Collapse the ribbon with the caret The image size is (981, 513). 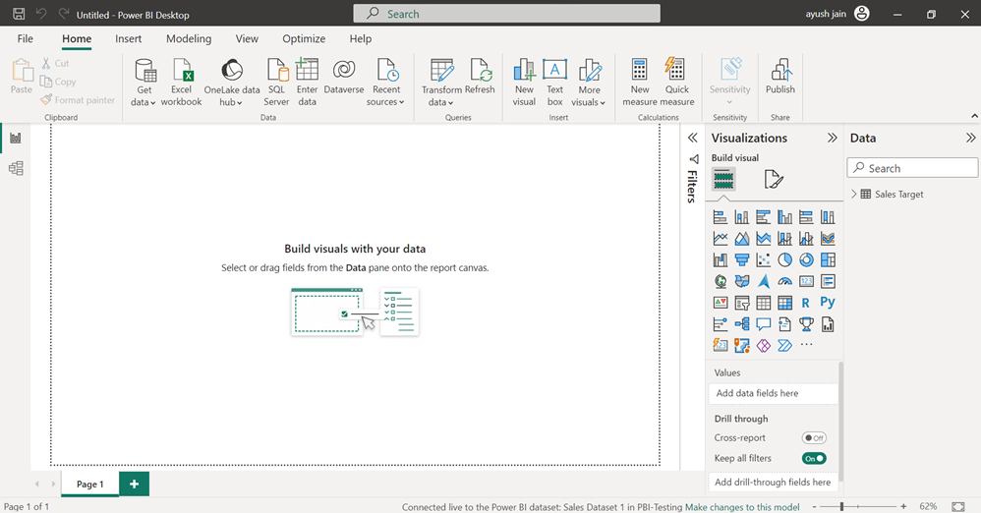tap(974, 116)
